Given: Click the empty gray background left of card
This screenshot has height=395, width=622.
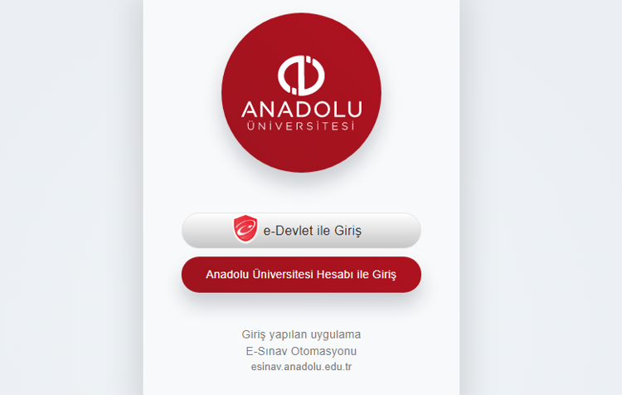Looking at the screenshot, I should (71, 198).
